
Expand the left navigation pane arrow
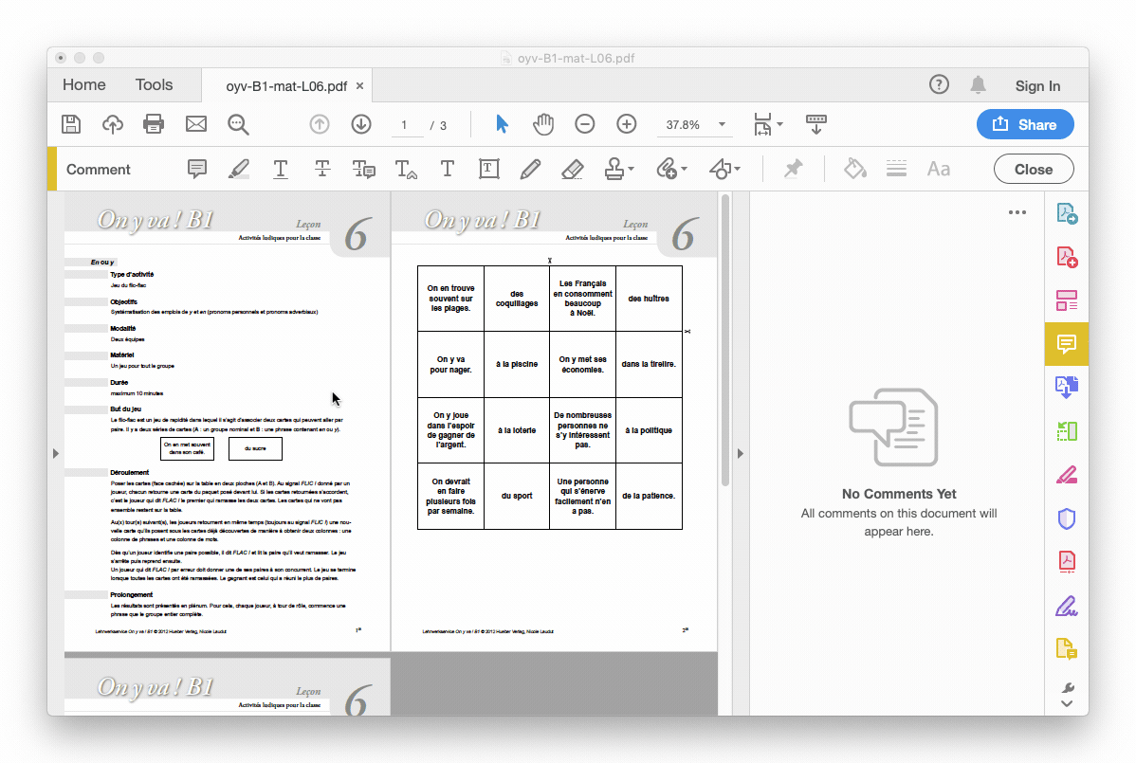point(56,454)
